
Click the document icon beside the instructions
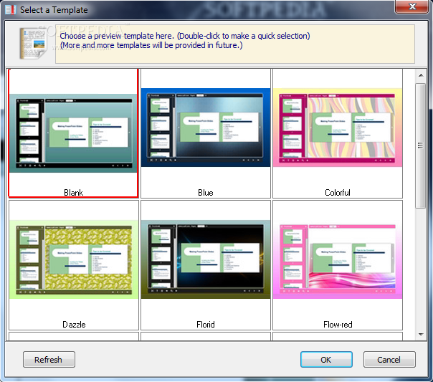point(33,43)
